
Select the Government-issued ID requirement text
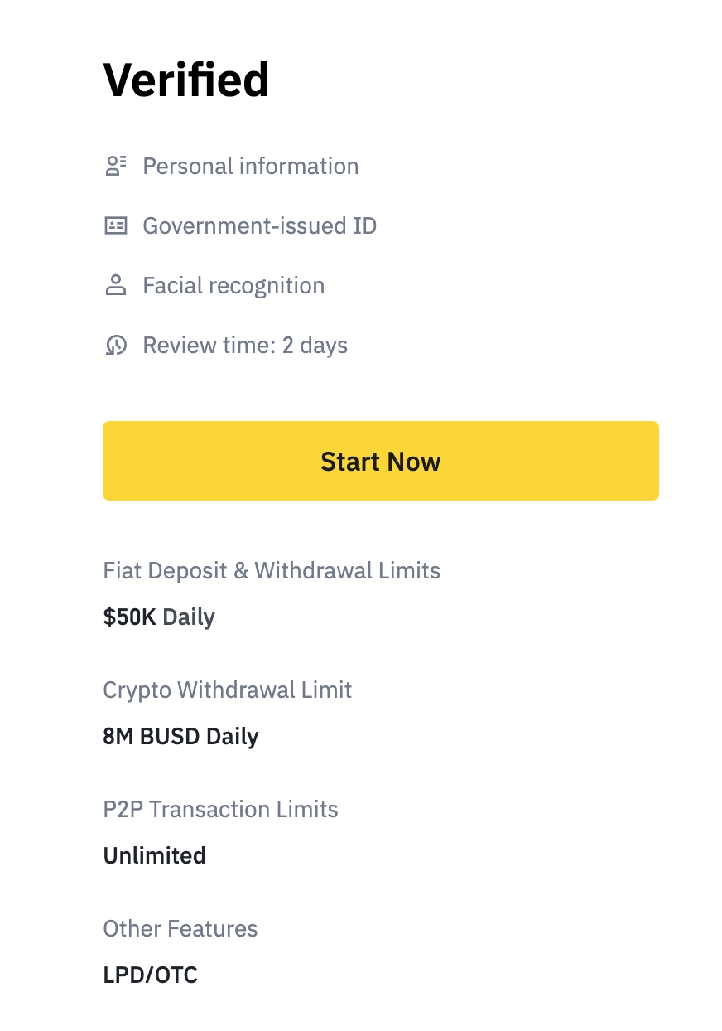coord(259,225)
